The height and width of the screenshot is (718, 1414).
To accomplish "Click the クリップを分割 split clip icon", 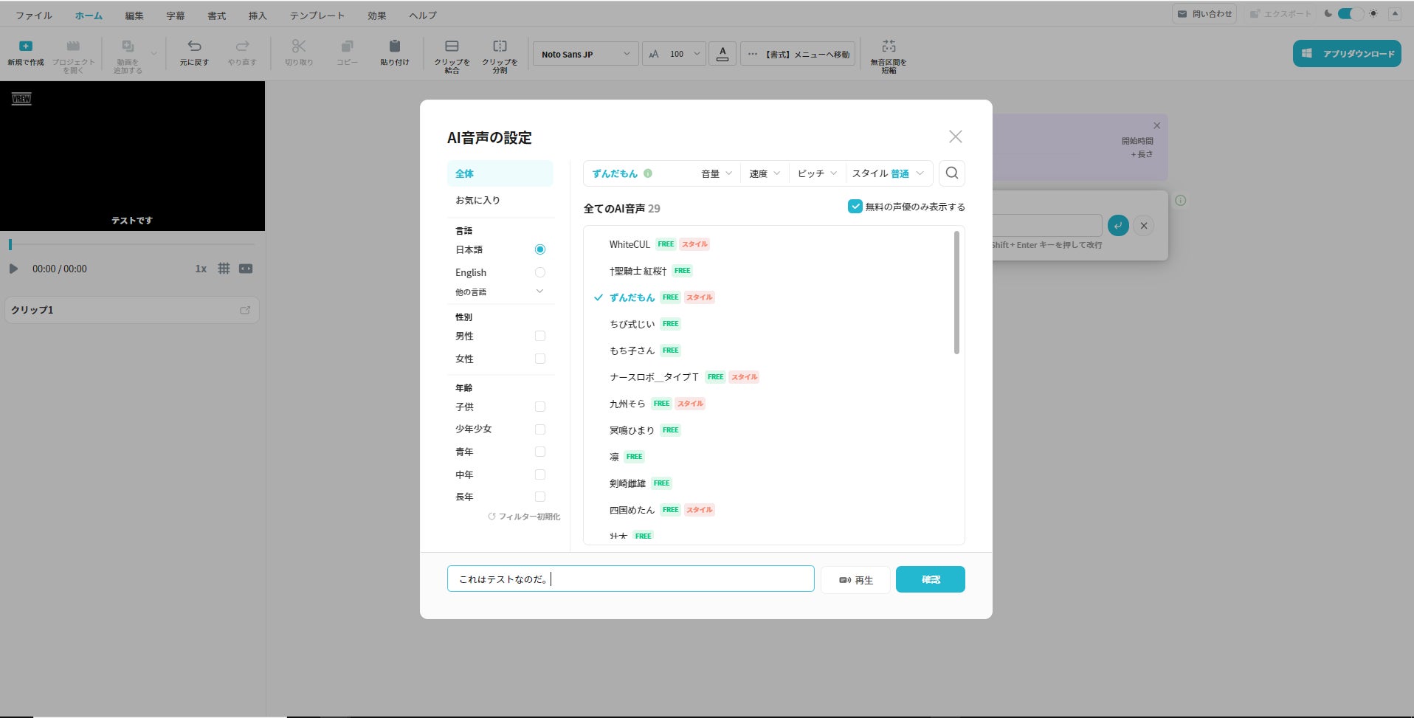I will coord(500,46).
